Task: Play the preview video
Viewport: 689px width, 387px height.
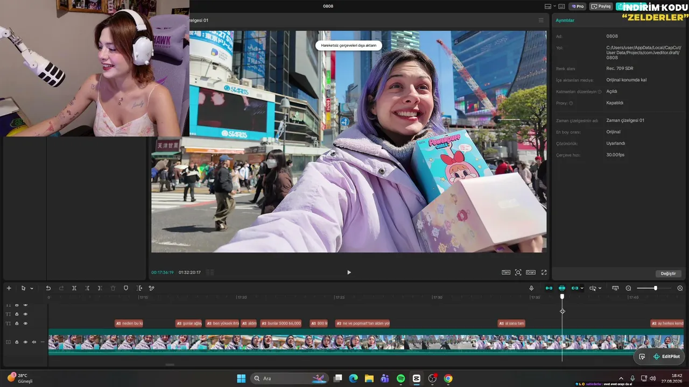Action: point(349,273)
